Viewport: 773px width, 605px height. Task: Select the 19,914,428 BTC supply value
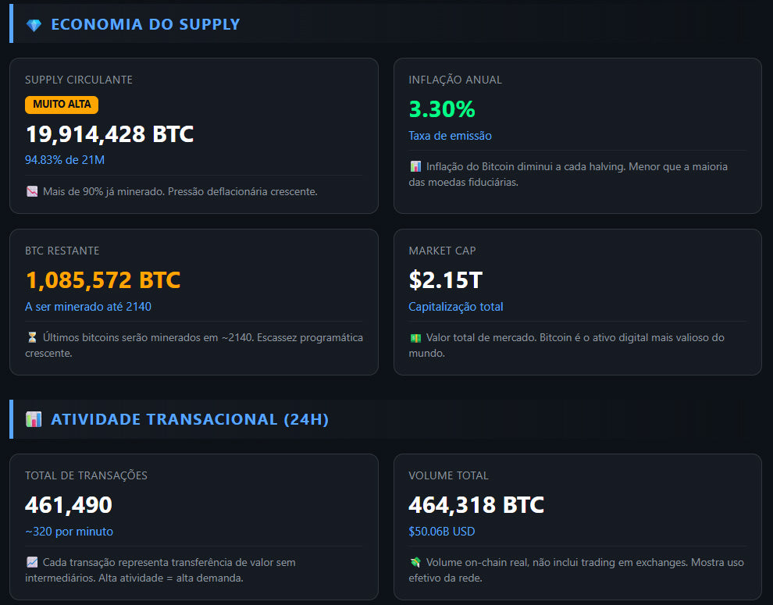pyautogui.click(x=109, y=134)
